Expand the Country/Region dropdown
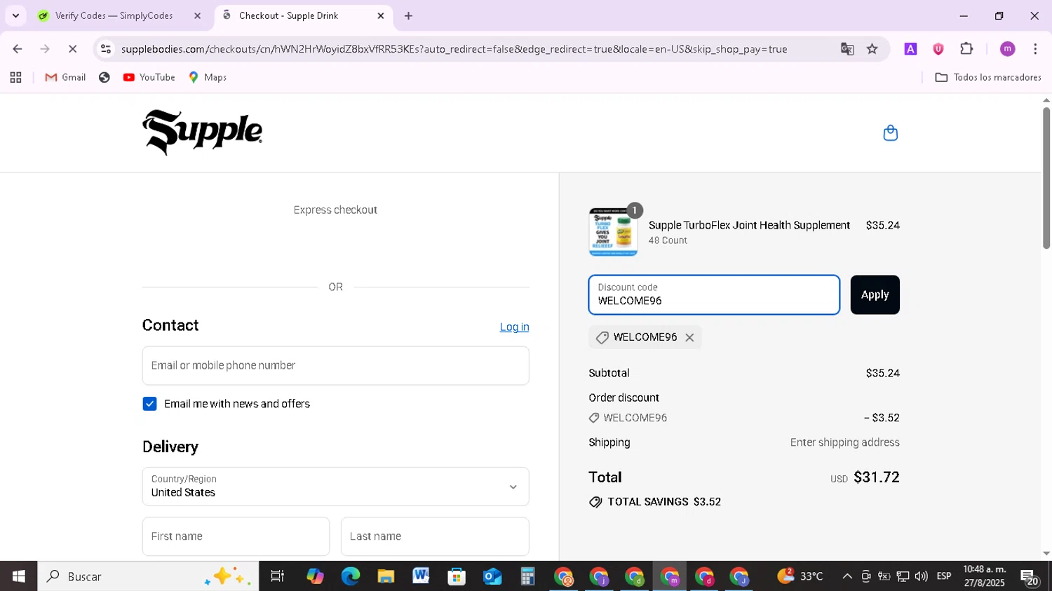This screenshot has height=591, width=1052. coord(335,487)
